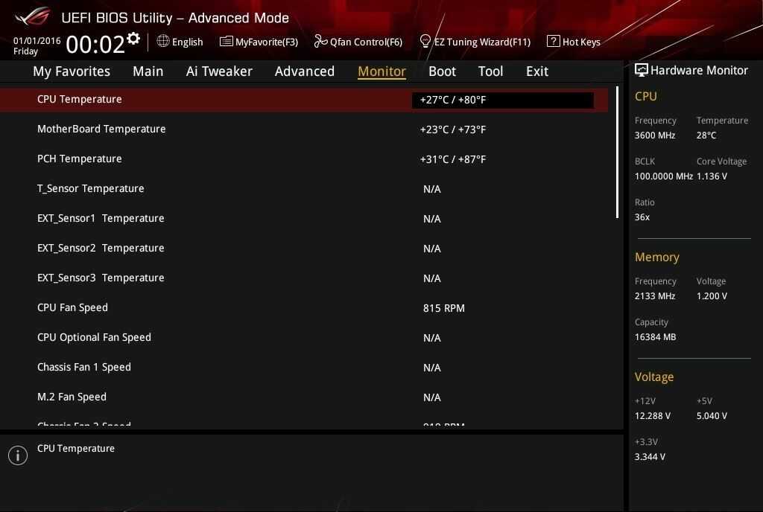This screenshot has width=763, height=512.
Task: Click the vertical scrollbar in settings list
Action: (x=617, y=153)
